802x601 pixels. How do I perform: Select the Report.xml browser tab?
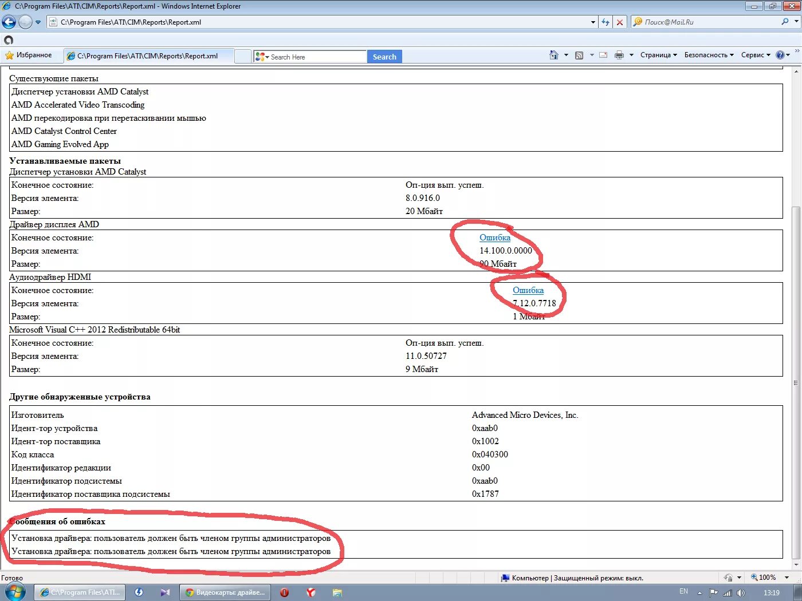[x=148, y=56]
